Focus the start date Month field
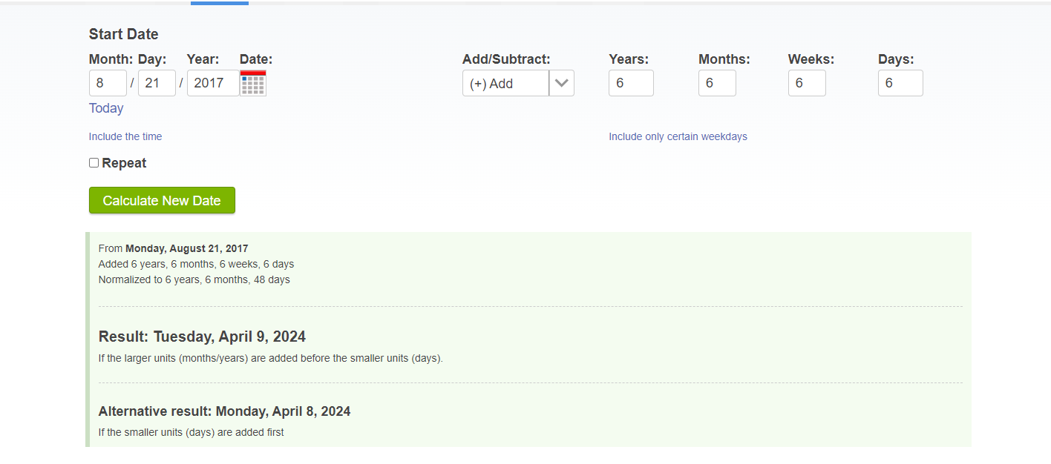 pos(108,83)
